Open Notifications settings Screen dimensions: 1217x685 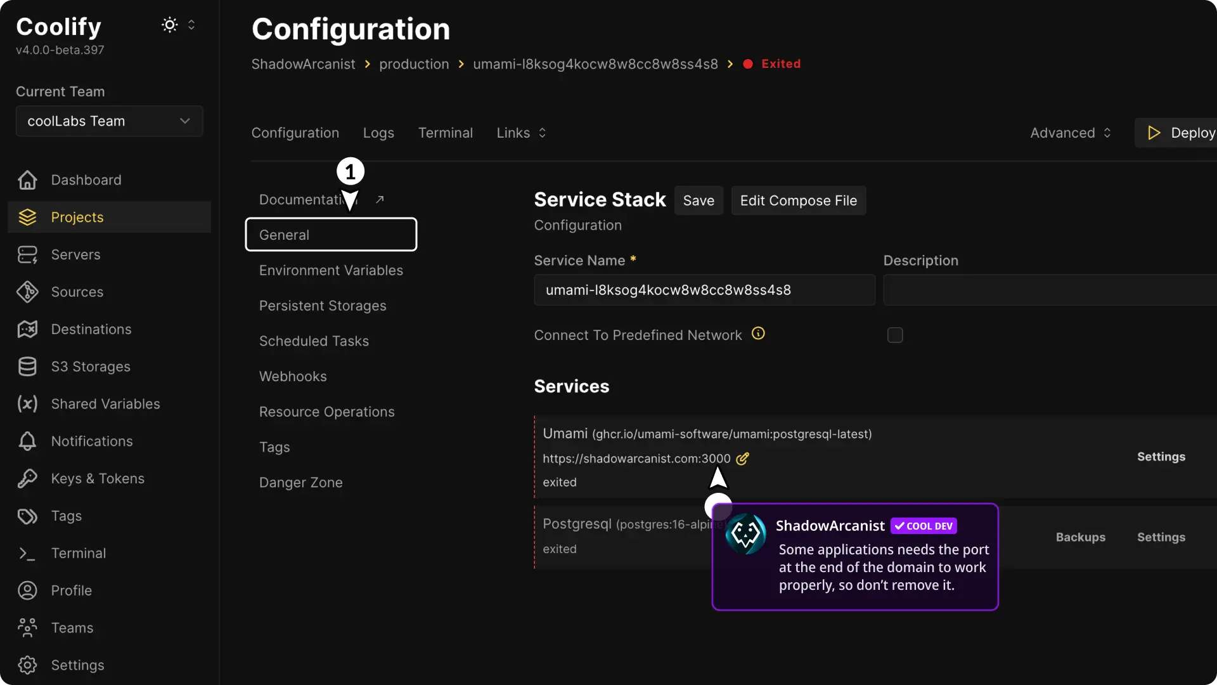pyautogui.click(x=92, y=441)
